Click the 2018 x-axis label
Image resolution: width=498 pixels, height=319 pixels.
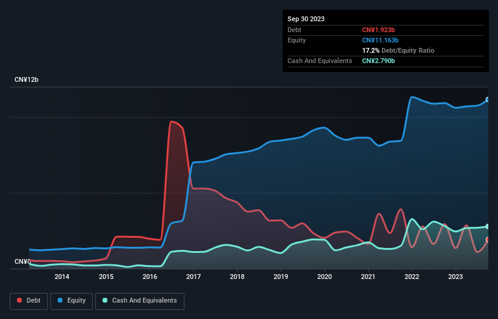pos(237,277)
